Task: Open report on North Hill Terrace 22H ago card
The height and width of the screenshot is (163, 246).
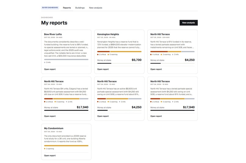Action: coord(156,69)
